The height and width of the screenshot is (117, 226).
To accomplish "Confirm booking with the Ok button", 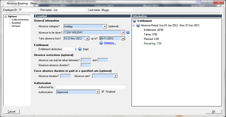I will tap(214, 112).
